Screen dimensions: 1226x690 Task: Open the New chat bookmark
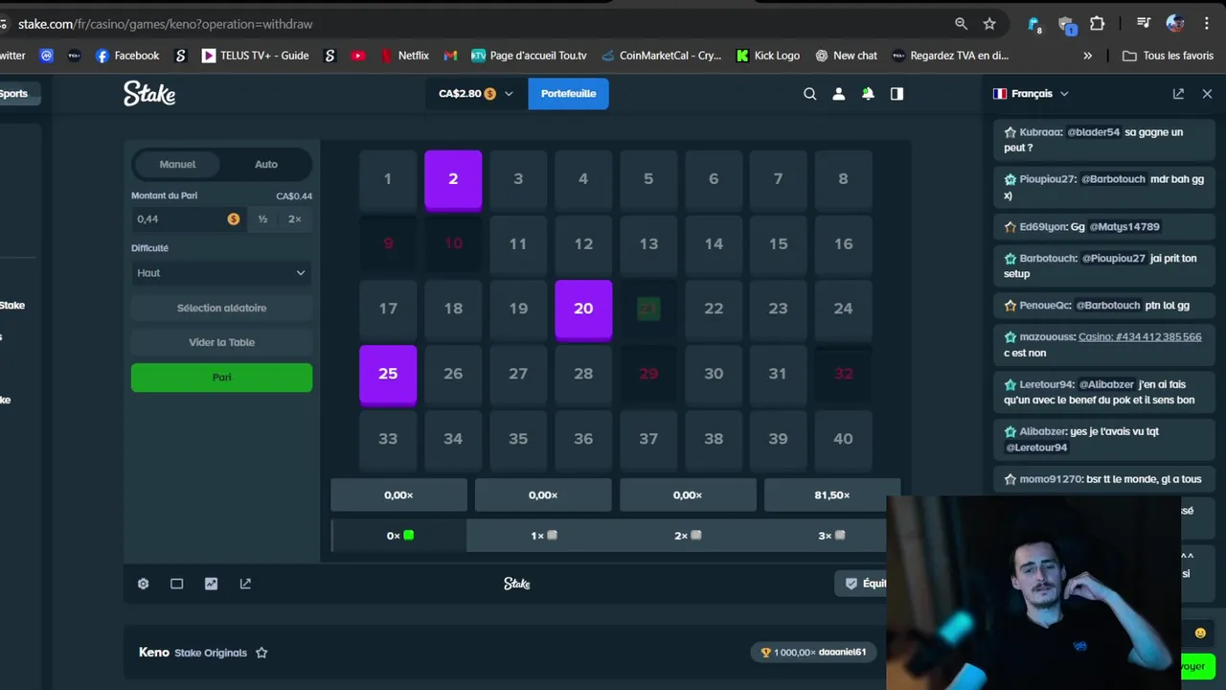[x=846, y=56]
